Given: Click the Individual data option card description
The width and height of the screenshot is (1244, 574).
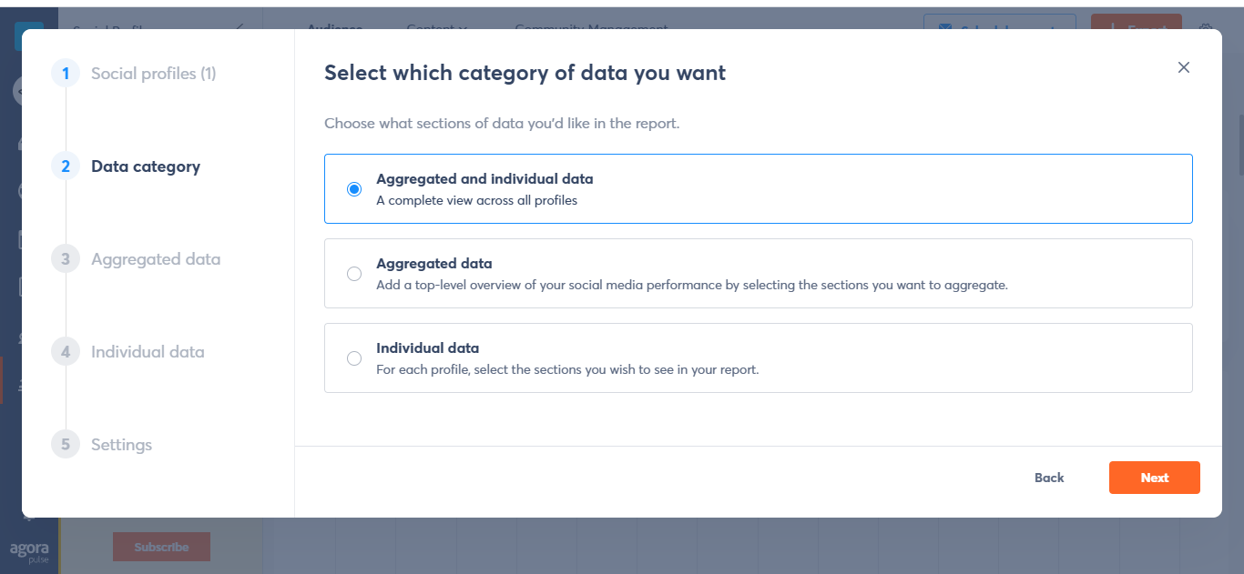Looking at the screenshot, I should [x=567, y=370].
